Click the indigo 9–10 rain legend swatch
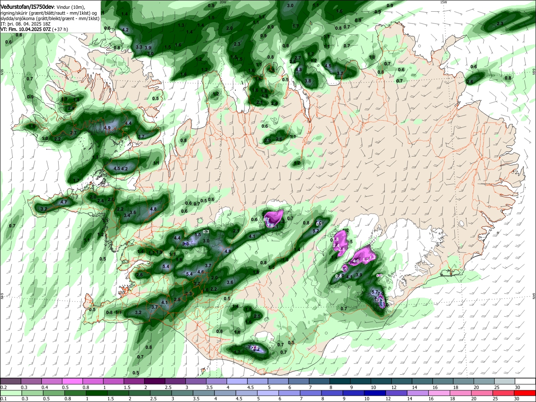 [354, 393]
